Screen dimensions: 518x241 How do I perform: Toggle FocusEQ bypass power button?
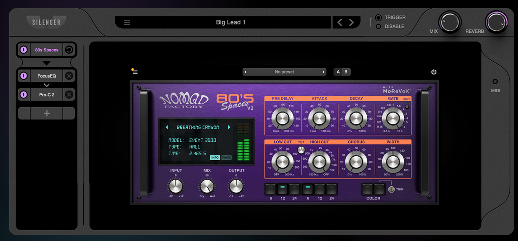click(x=24, y=76)
